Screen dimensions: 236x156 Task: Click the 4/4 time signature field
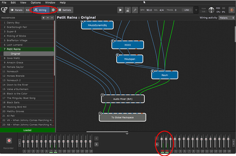pyautogui.click(x=161, y=10)
